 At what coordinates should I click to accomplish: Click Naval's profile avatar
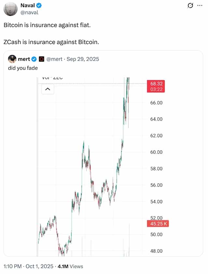[x=11, y=9]
